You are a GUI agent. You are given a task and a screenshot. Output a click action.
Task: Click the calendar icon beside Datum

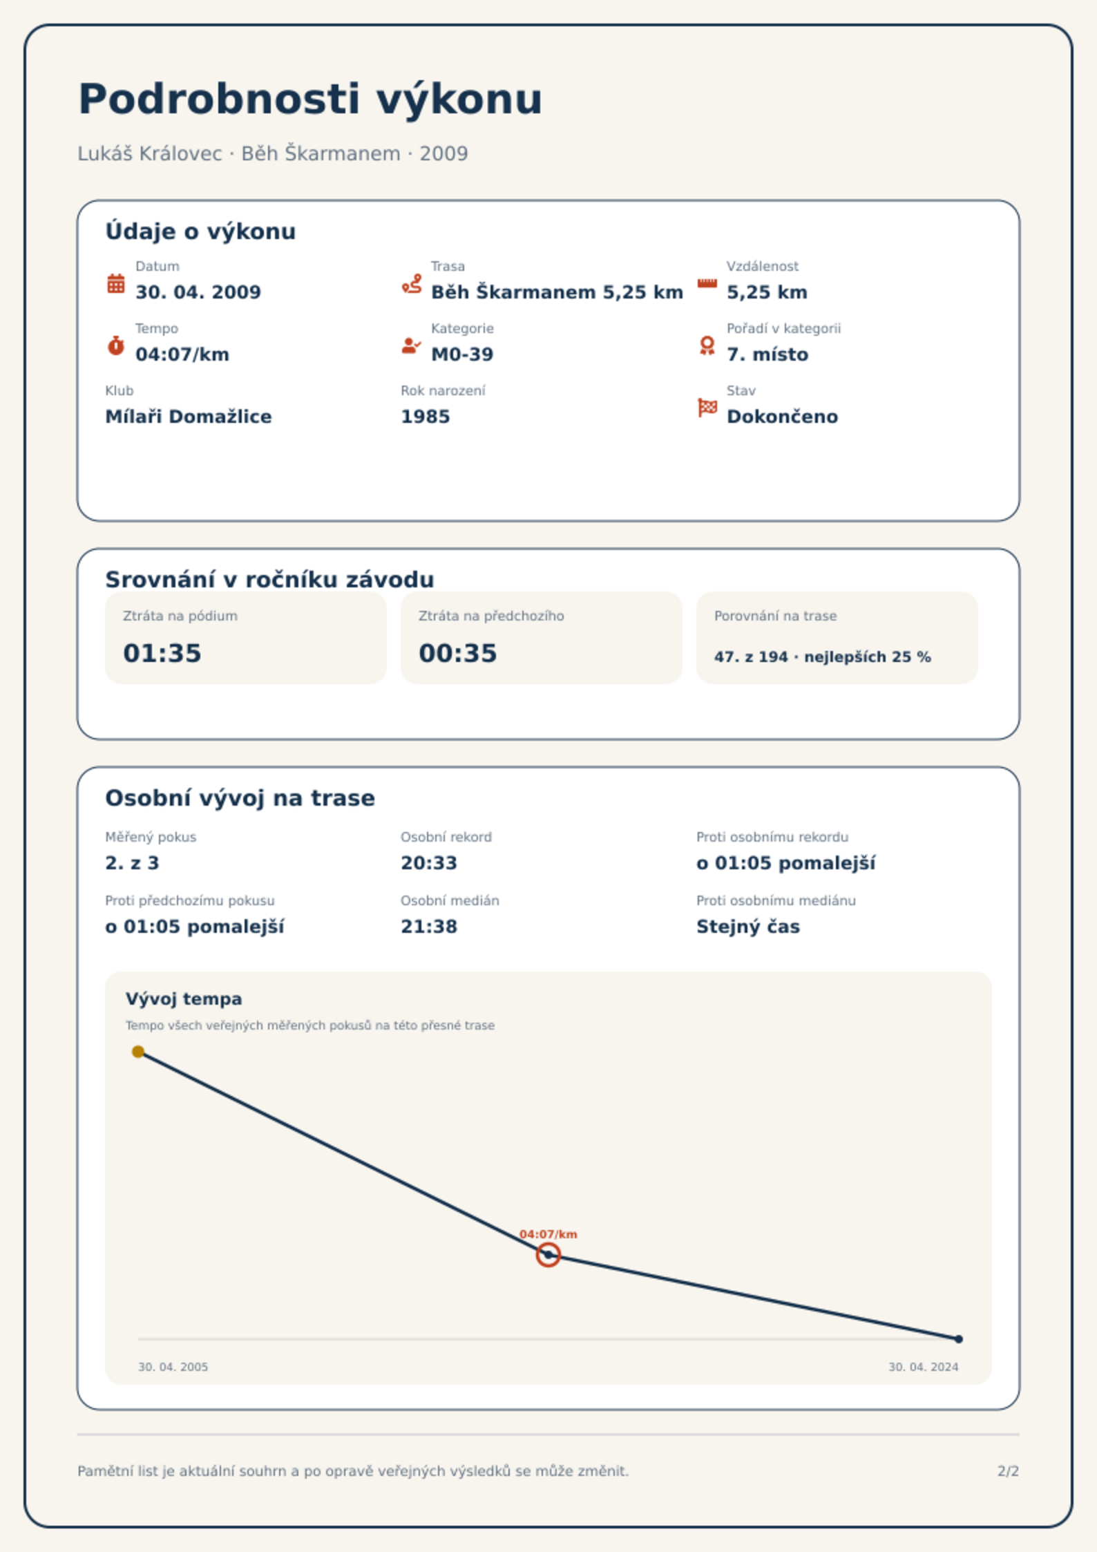(x=116, y=283)
